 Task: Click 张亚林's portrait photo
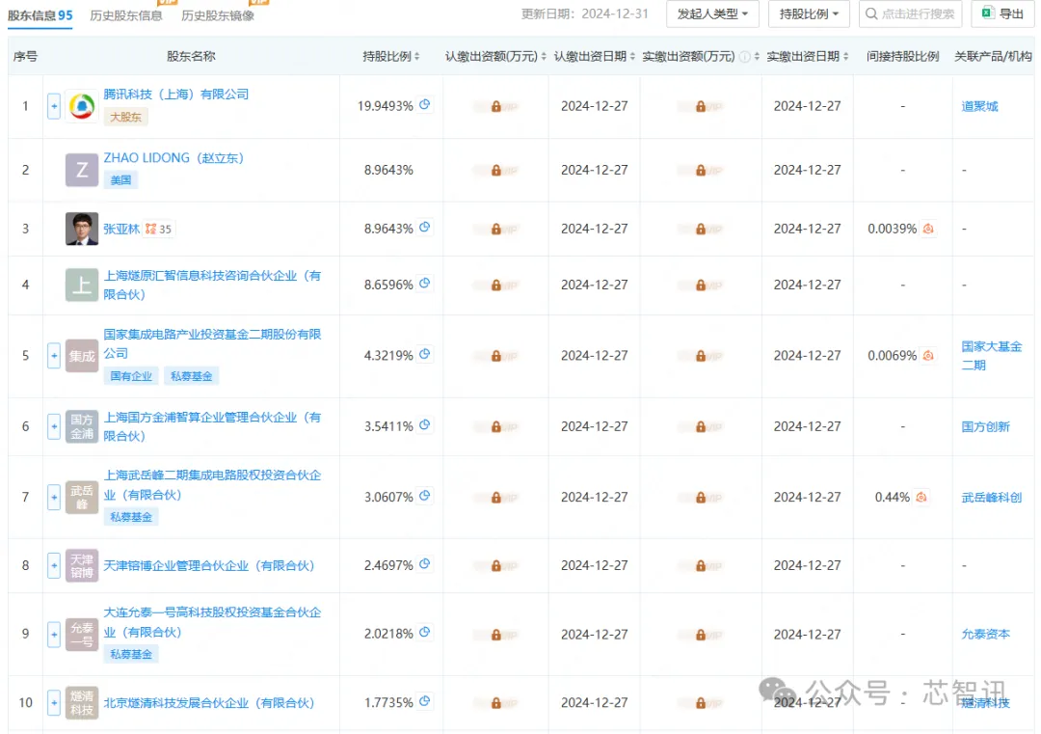tap(82, 229)
